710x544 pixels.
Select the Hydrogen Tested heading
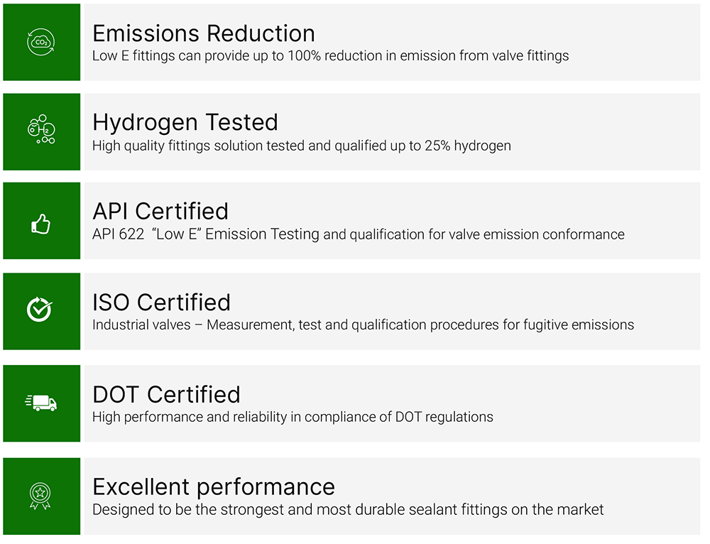click(x=185, y=122)
